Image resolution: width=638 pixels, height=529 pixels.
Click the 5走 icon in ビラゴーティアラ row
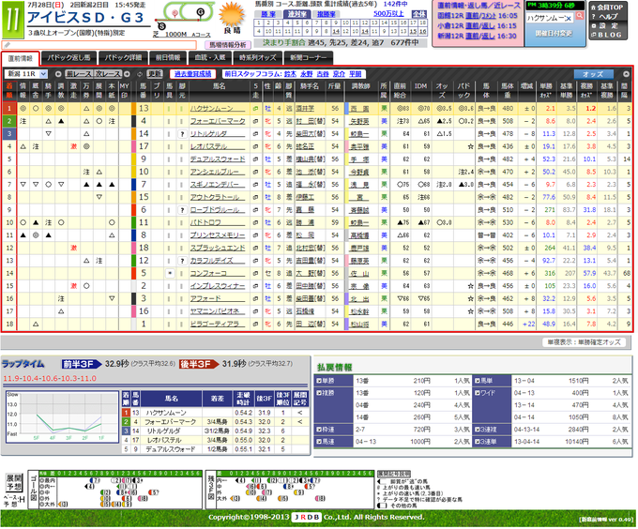(x=255, y=325)
